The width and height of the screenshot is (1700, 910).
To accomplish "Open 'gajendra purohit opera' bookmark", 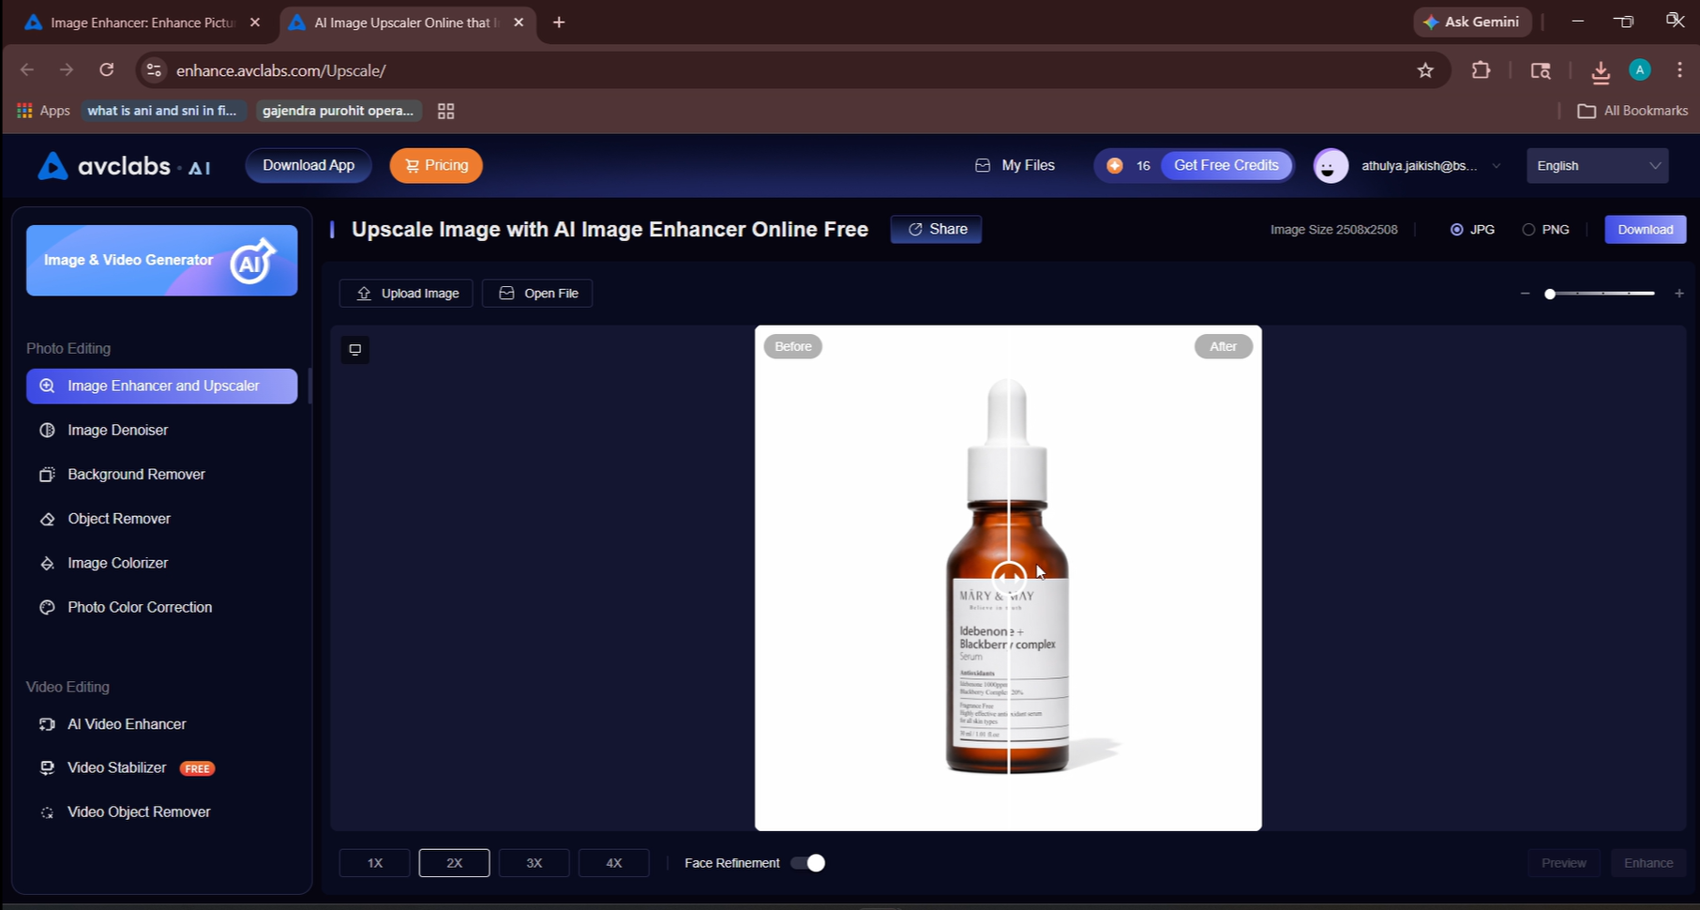I will tap(338, 111).
